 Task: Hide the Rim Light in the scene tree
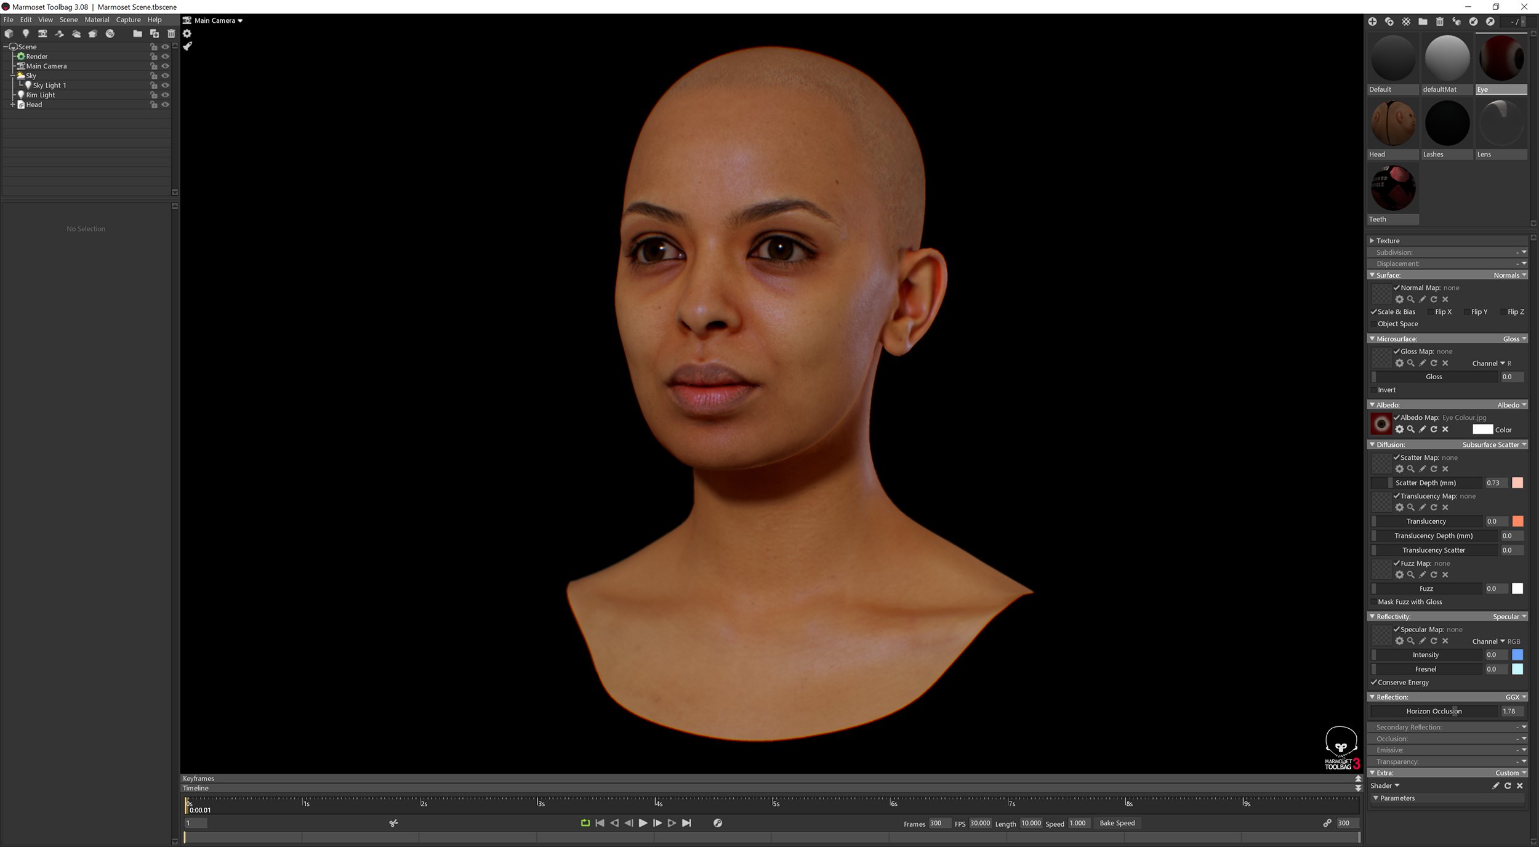tap(166, 95)
